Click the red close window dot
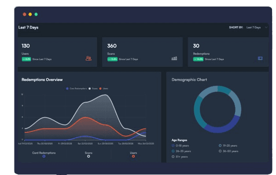Viewport: 276px width, 175px height. (x=25, y=15)
